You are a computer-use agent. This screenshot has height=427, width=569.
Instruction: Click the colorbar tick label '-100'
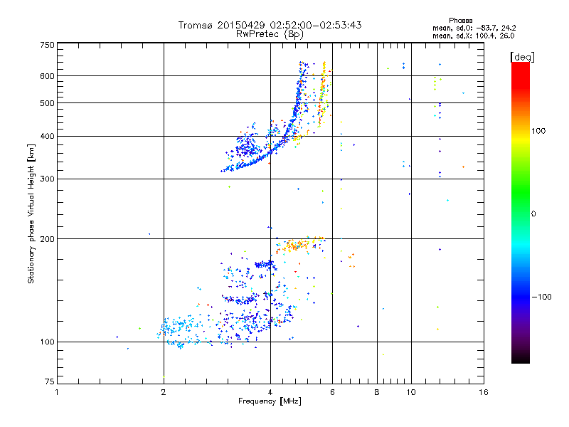[541, 297]
